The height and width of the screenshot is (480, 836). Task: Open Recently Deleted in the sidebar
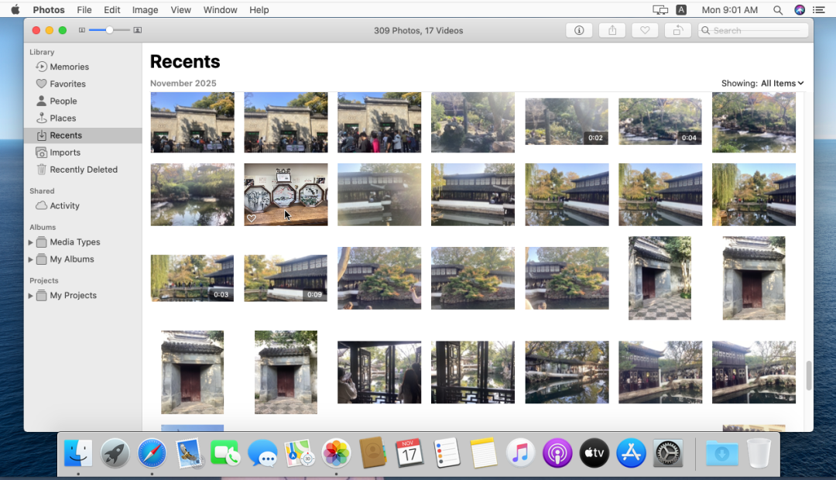(x=83, y=170)
